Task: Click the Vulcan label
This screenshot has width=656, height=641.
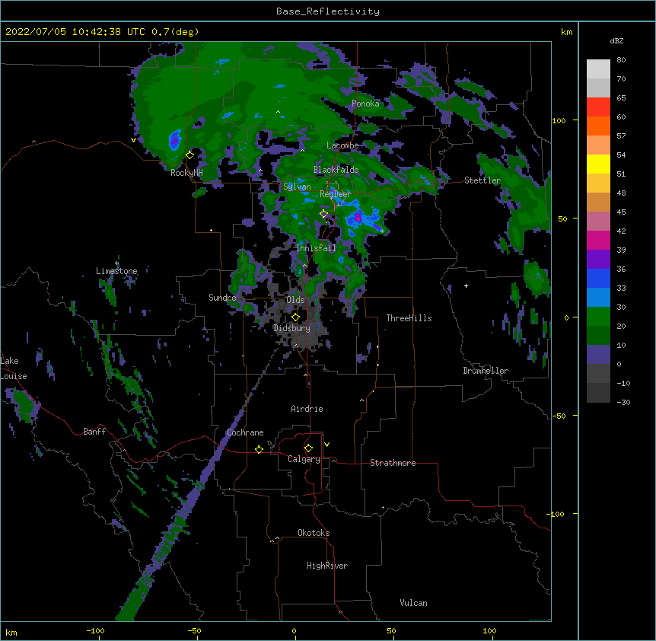Action: point(413,603)
